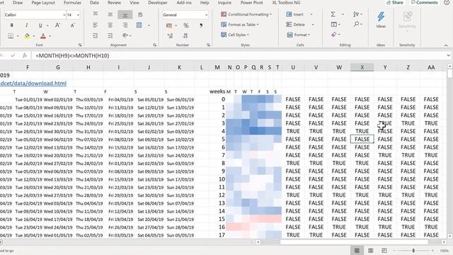
Task: Open Format as Table menu
Action: point(240,25)
